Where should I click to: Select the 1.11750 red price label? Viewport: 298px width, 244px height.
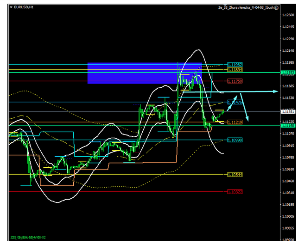(x=235, y=81)
